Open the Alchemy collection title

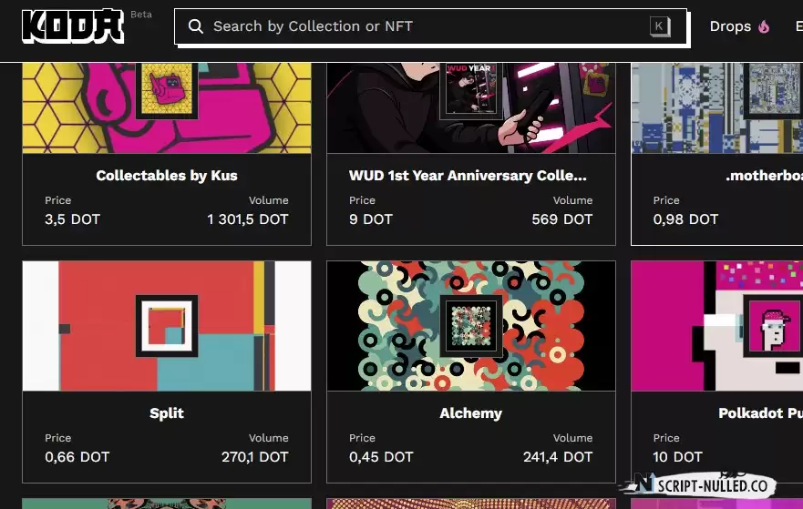[x=470, y=413]
